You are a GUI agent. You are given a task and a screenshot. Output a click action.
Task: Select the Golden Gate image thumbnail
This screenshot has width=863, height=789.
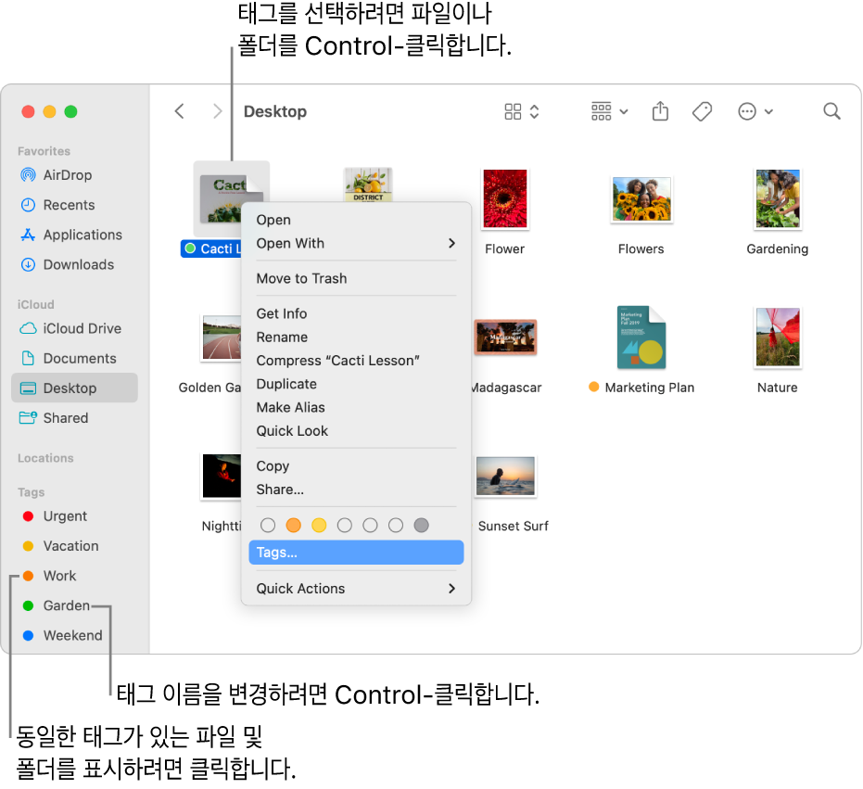point(222,337)
